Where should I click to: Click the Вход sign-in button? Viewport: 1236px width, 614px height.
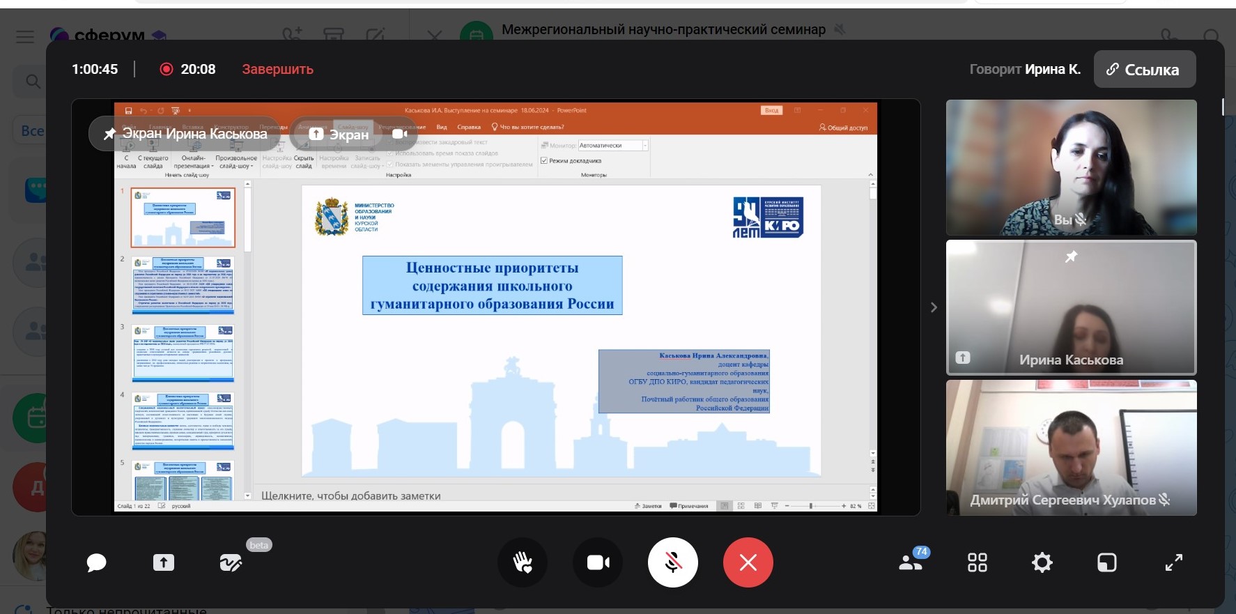771,110
